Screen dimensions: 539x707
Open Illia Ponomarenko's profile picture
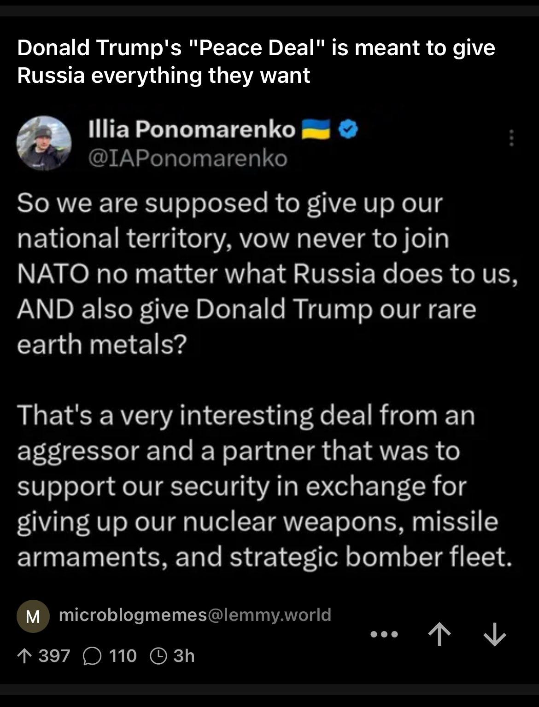tap(44, 143)
